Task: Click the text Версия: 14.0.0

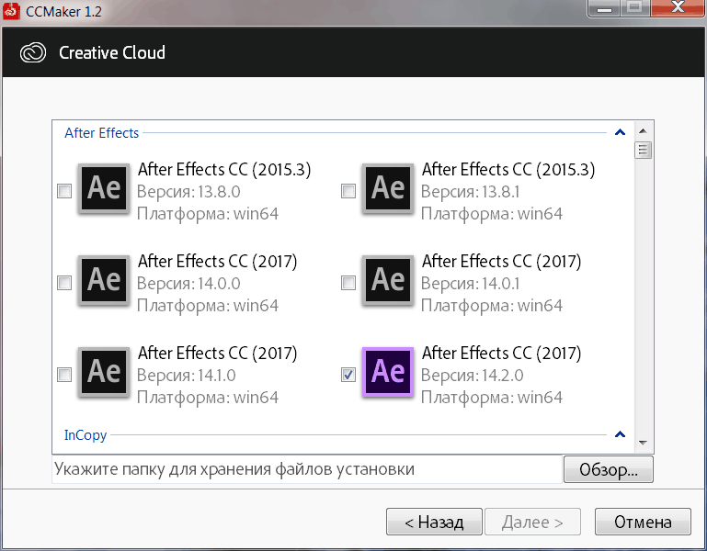Action: click(x=188, y=284)
